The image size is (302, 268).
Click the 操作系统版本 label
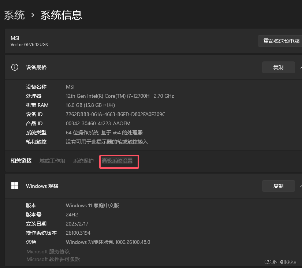coord(41,233)
